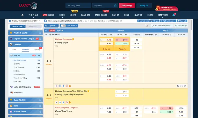Viewport: 198px width, 118px height.
Task: Click the home icon in navigation bar
Action: (22, 15)
